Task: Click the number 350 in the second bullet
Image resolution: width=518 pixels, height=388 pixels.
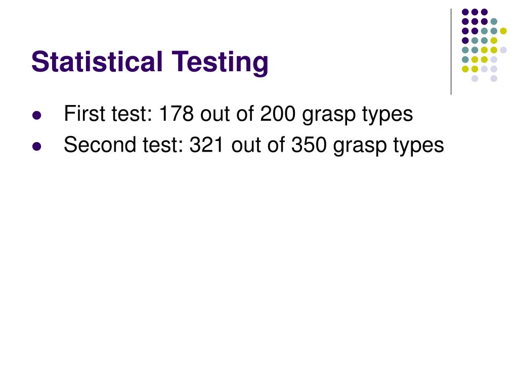Action: (309, 145)
